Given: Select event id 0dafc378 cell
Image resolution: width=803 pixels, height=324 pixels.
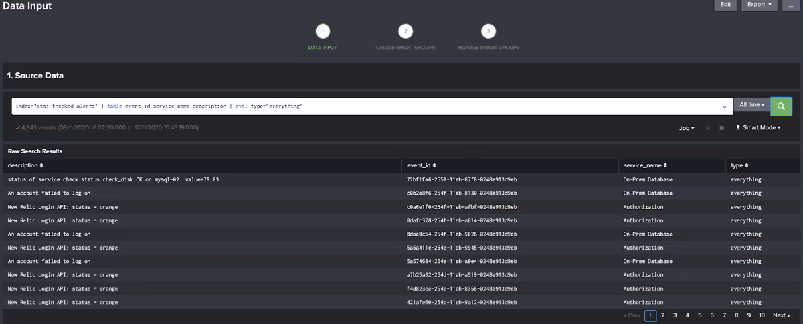Looking at the screenshot, I should (461, 220).
